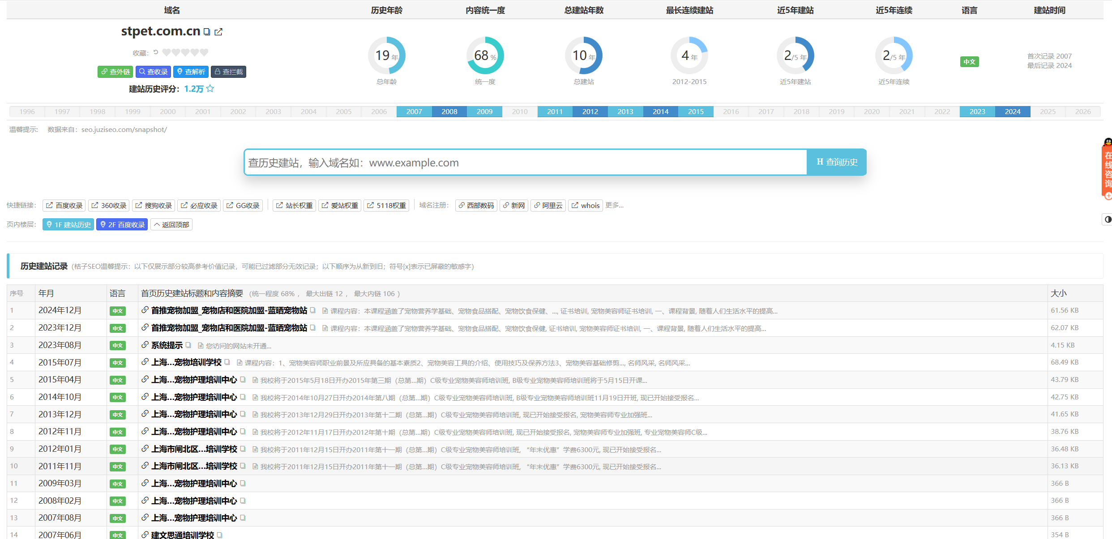The height and width of the screenshot is (539, 1112).
Task: Click the first heart in favorites rating
Action: click(x=166, y=52)
